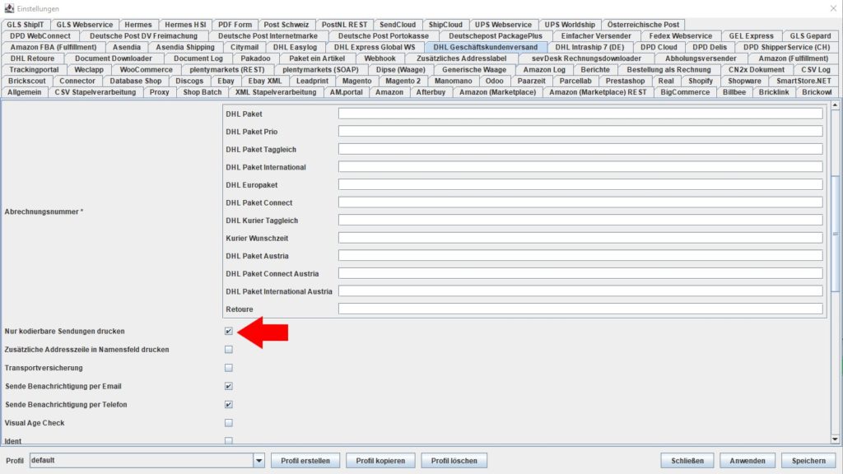Switch to the Trackingportal tab

tap(34, 69)
